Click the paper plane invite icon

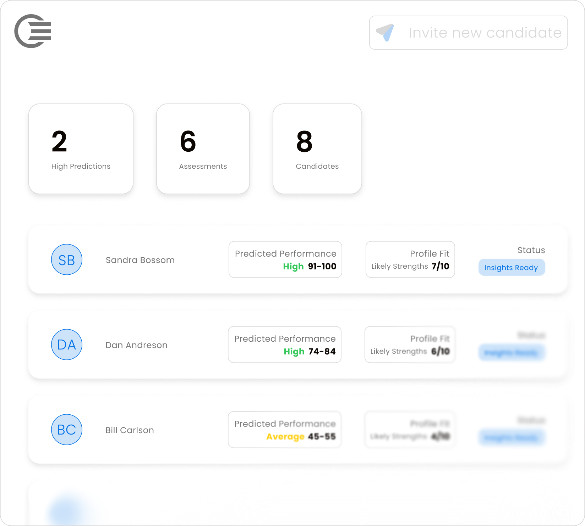click(x=385, y=33)
